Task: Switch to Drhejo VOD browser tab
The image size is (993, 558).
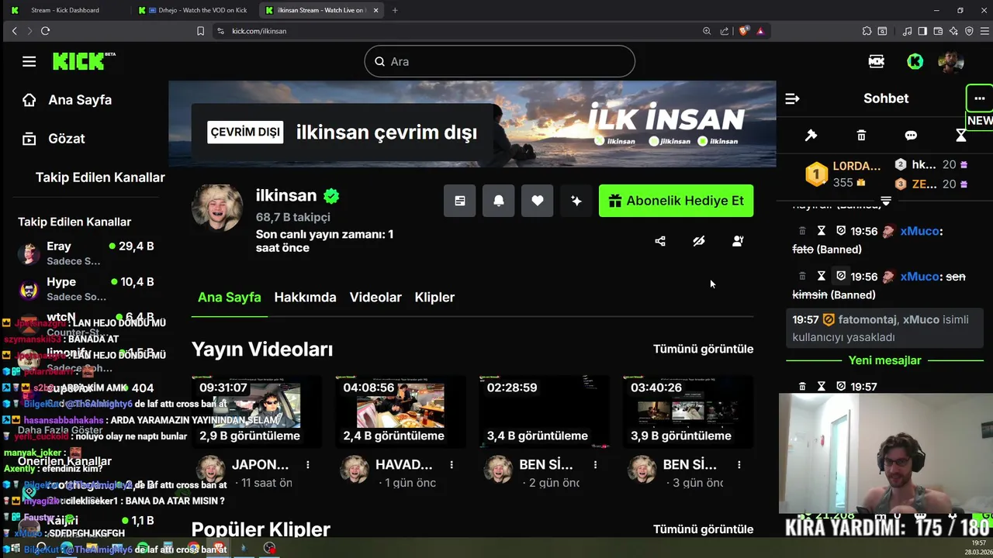Action: tap(194, 10)
